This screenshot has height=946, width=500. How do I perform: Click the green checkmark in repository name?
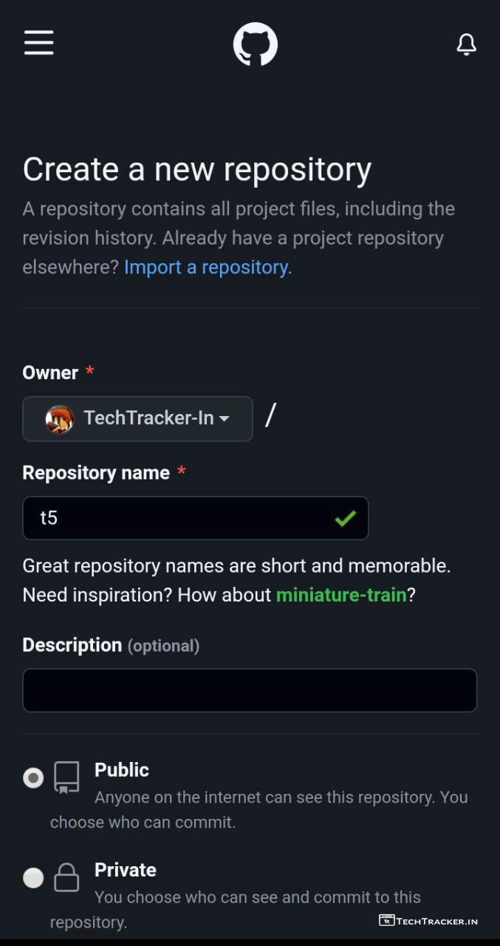[345, 518]
